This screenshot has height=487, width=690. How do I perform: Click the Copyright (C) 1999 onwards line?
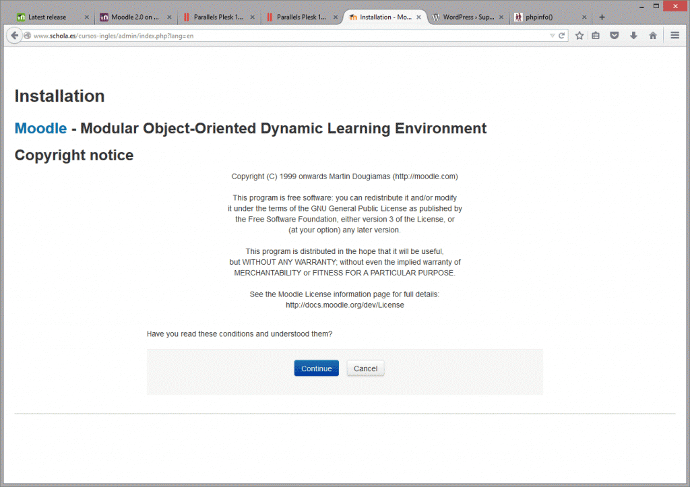click(344, 176)
